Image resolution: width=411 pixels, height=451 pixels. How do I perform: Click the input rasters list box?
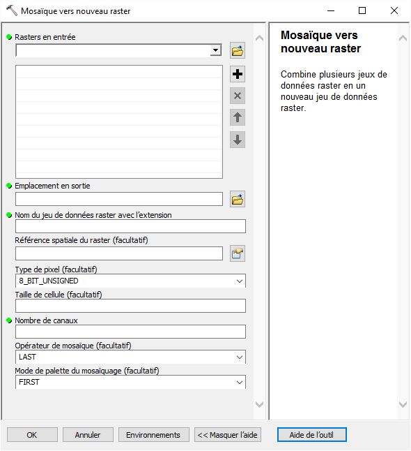119,121
